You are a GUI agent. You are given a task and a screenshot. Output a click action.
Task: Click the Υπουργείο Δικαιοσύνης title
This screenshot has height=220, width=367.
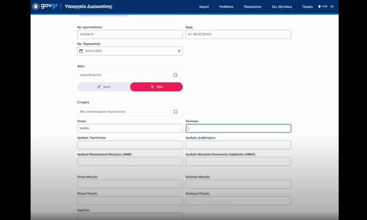(x=89, y=6)
